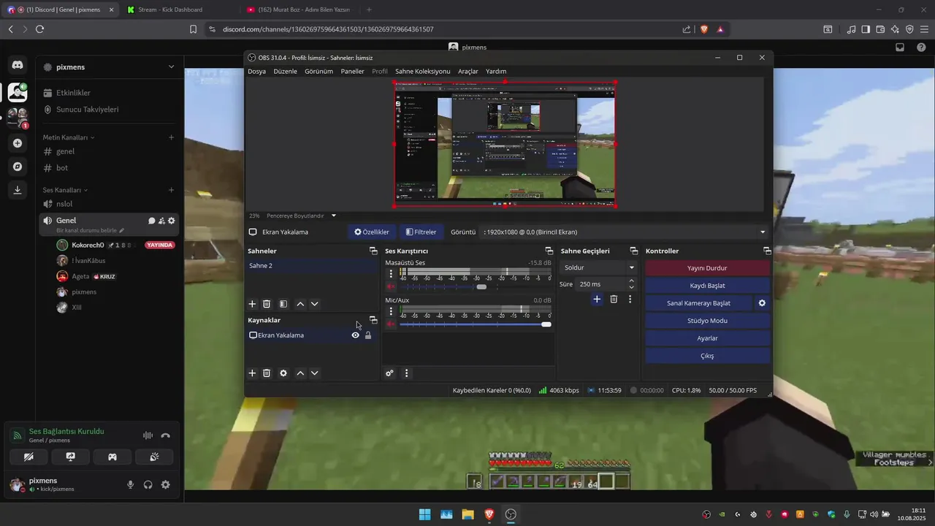
Task: Open Masaüstü Ses three-dot options
Action: tap(391, 274)
